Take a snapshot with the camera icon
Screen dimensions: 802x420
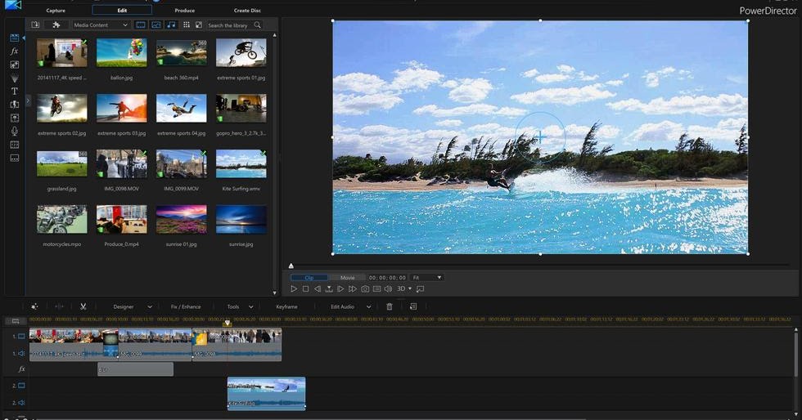click(365, 288)
